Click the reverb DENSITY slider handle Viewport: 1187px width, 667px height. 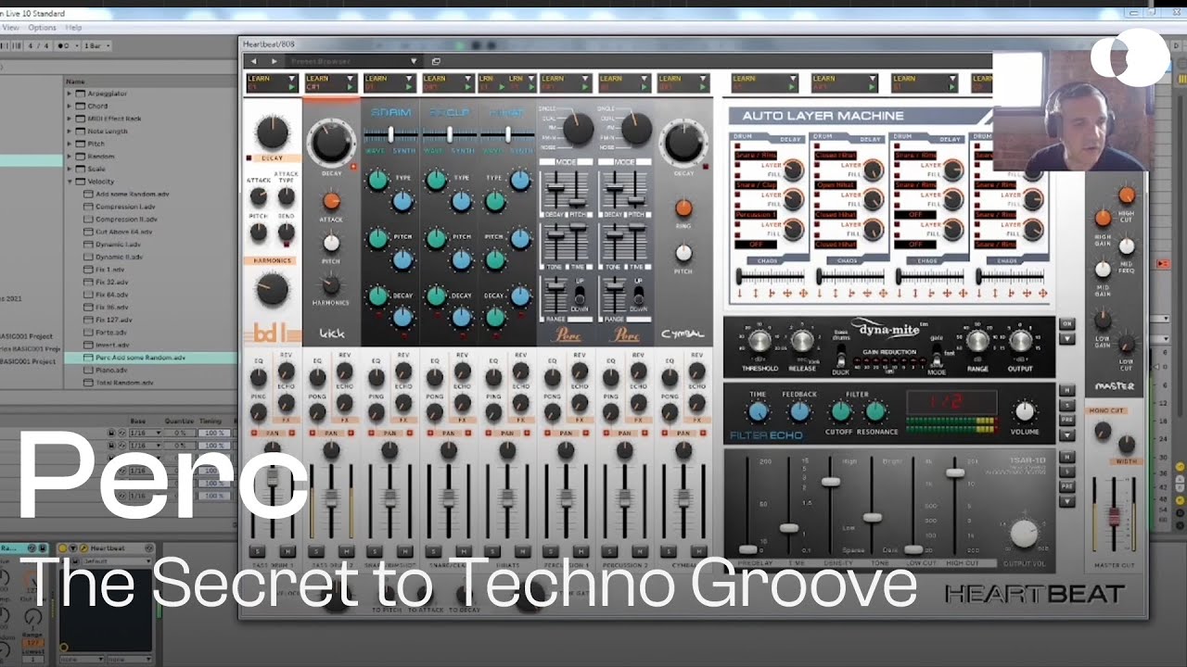[x=830, y=482]
